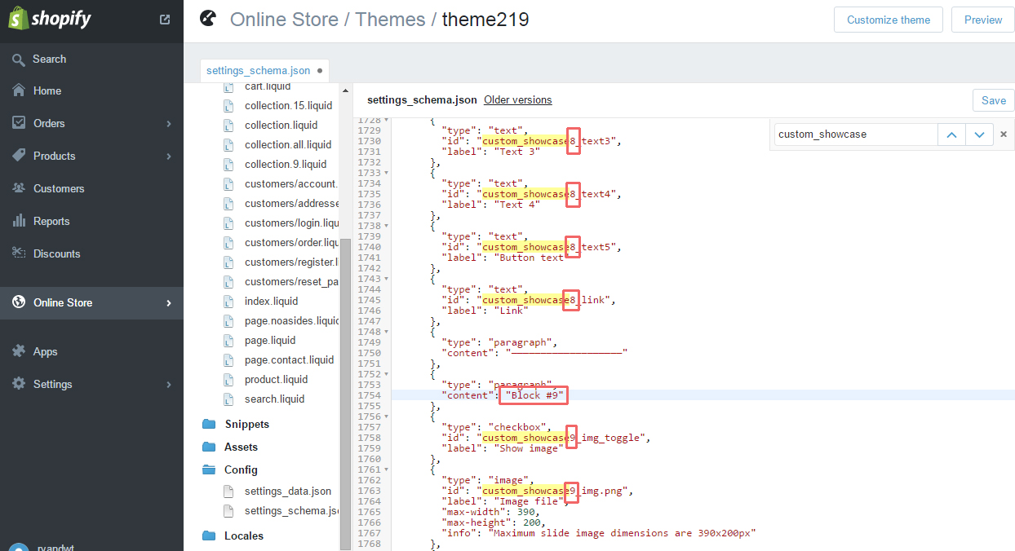The height and width of the screenshot is (551, 1015).
Task: Expand the Products submenu chevron
Action: coord(169,156)
